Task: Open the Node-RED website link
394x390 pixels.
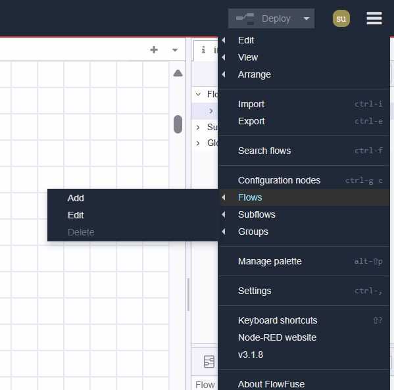Action: [x=304, y=338]
